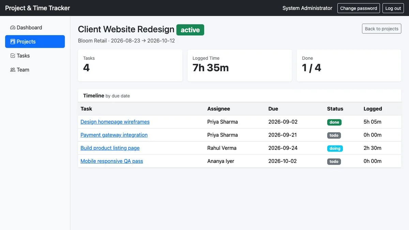Click the Tasks count card showing 4
Image resolution: width=409 pixels, height=230 pixels.
[130, 65]
